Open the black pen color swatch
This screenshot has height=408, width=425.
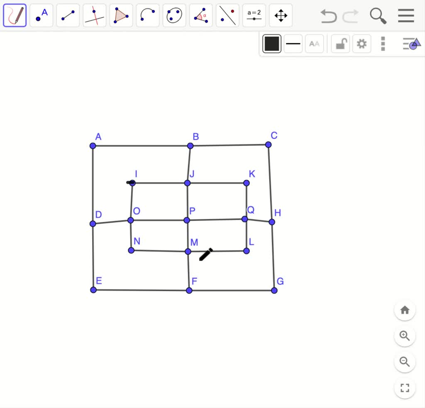pyautogui.click(x=272, y=44)
